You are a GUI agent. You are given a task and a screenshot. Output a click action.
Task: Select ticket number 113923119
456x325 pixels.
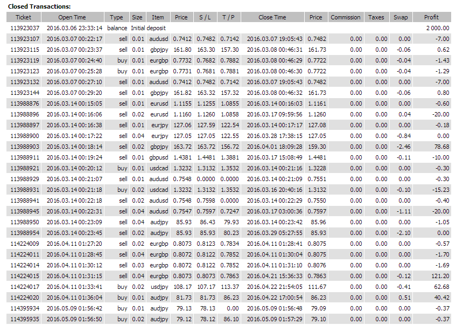[x=25, y=60]
